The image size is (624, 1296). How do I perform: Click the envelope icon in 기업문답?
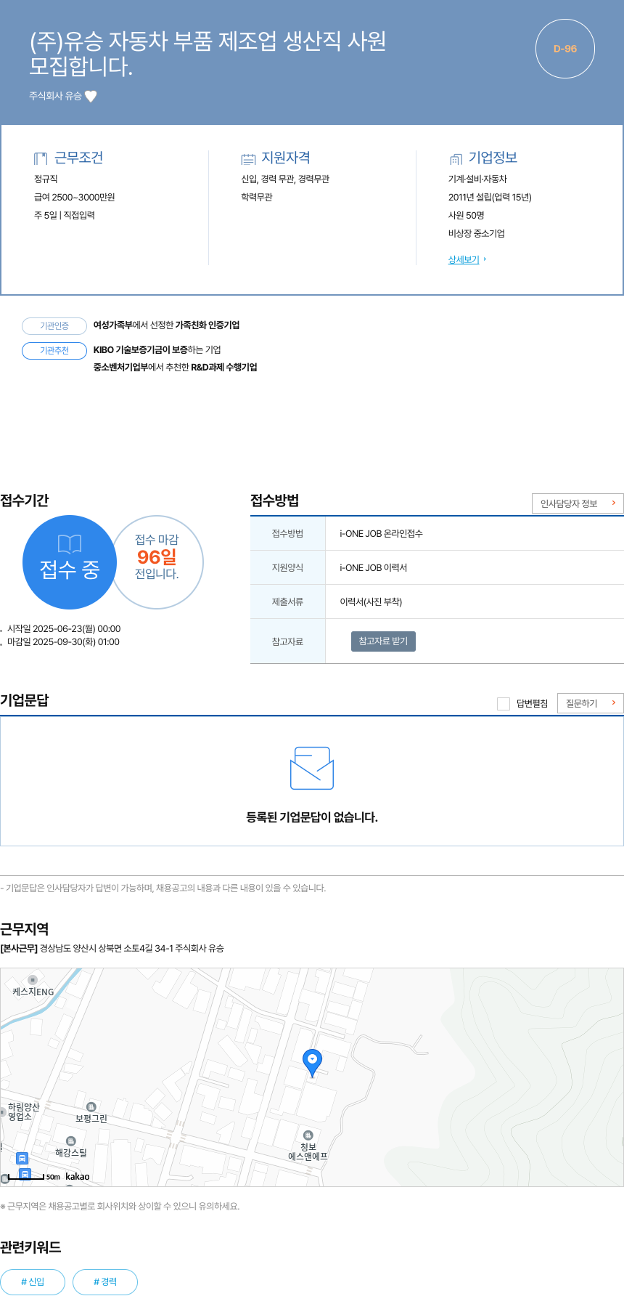[x=312, y=768]
